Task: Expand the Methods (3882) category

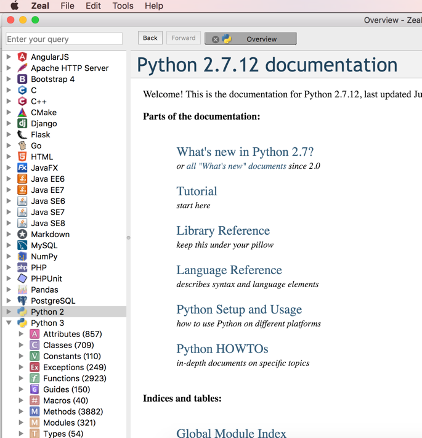Action: 21,412
